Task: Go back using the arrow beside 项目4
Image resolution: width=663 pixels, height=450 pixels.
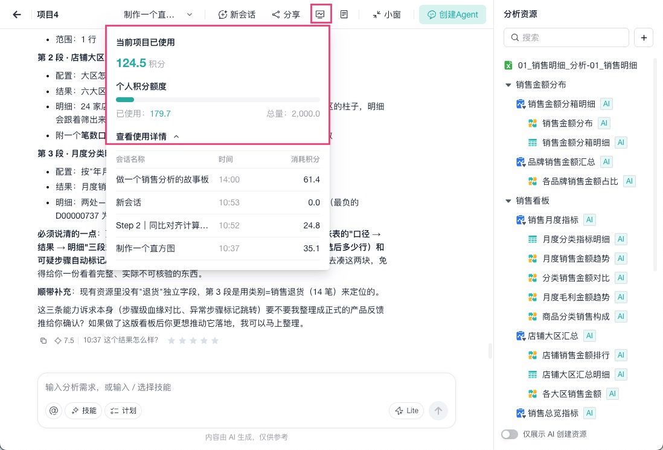Action: tap(17, 14)
